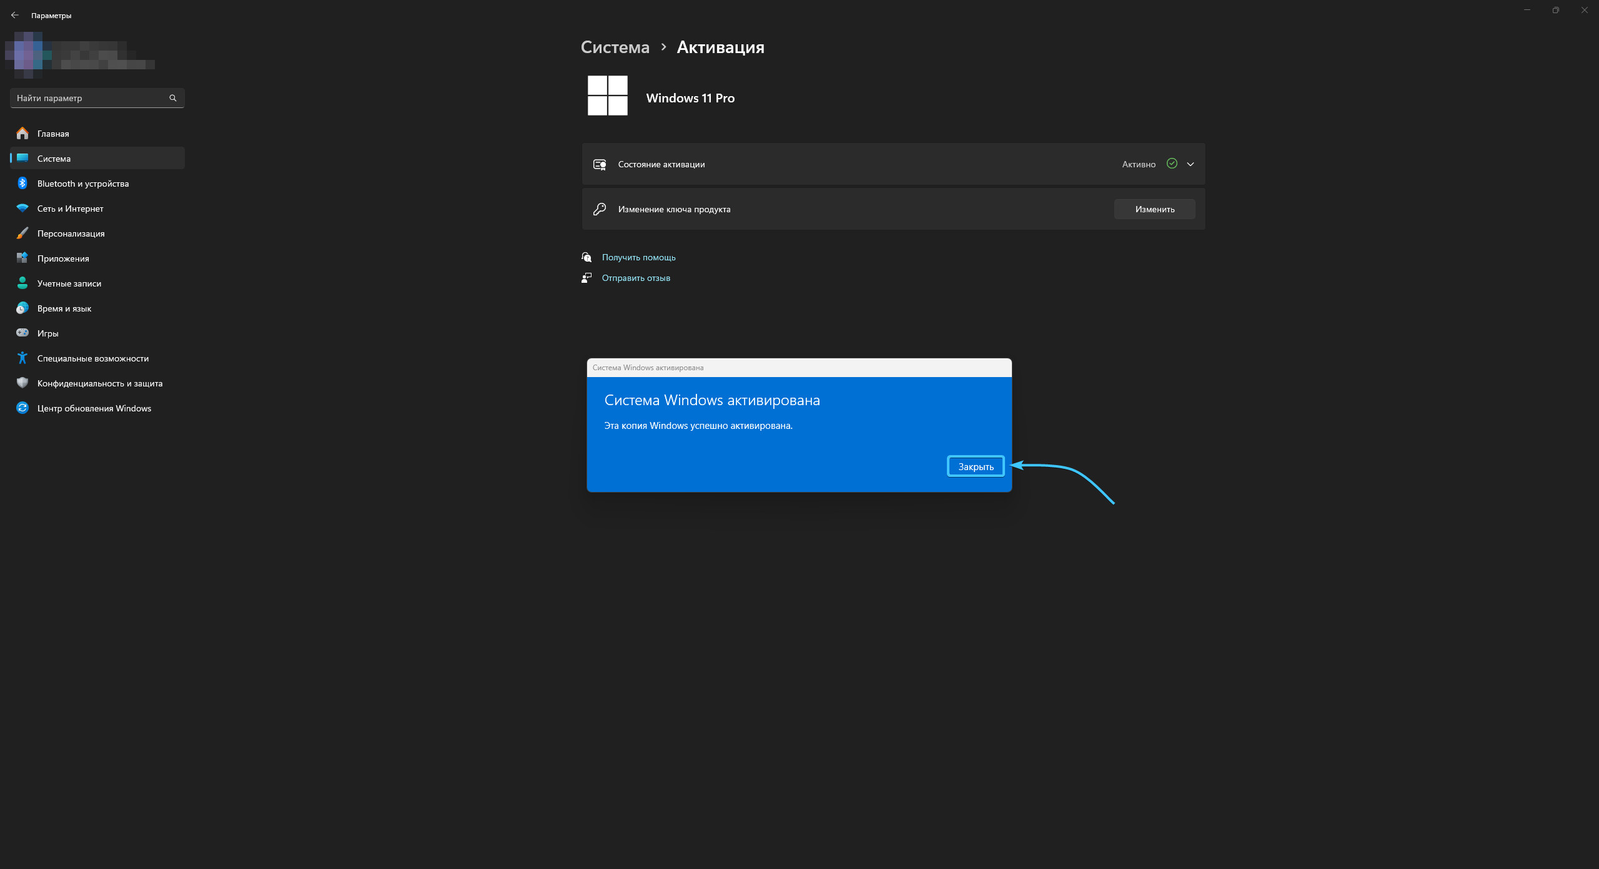Click the brush icon for Персонализация

22,233
